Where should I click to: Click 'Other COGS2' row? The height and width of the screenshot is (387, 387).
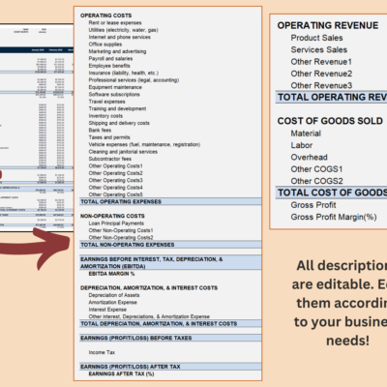pos(316,181)
